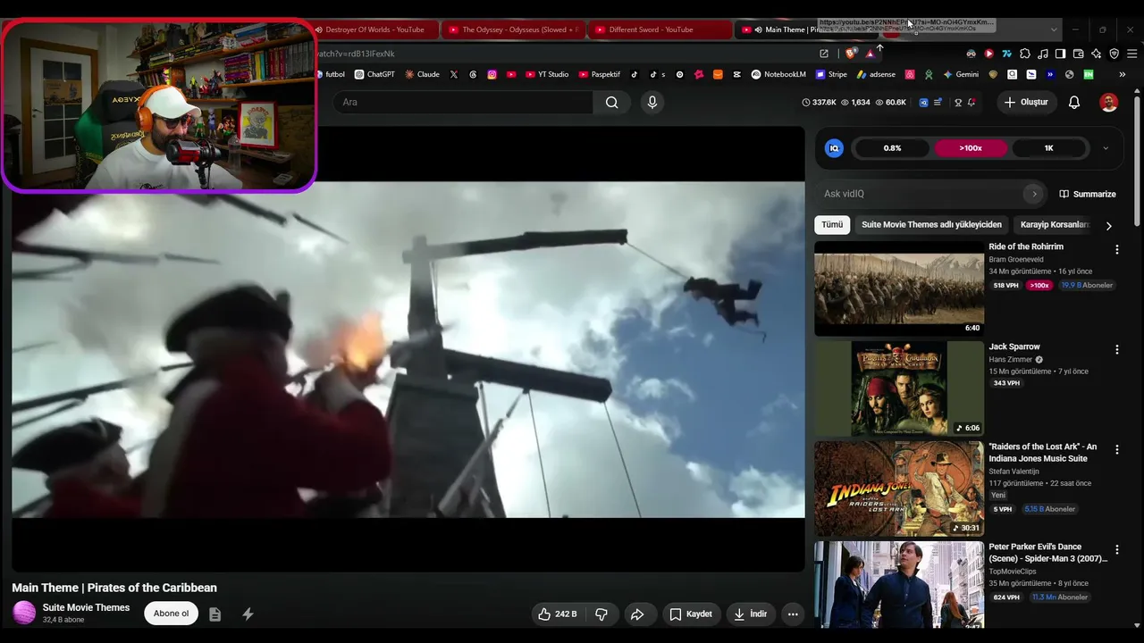Open options for Raiders of the Lost Ark
Screen dimensions: 1144x643
1116,450
